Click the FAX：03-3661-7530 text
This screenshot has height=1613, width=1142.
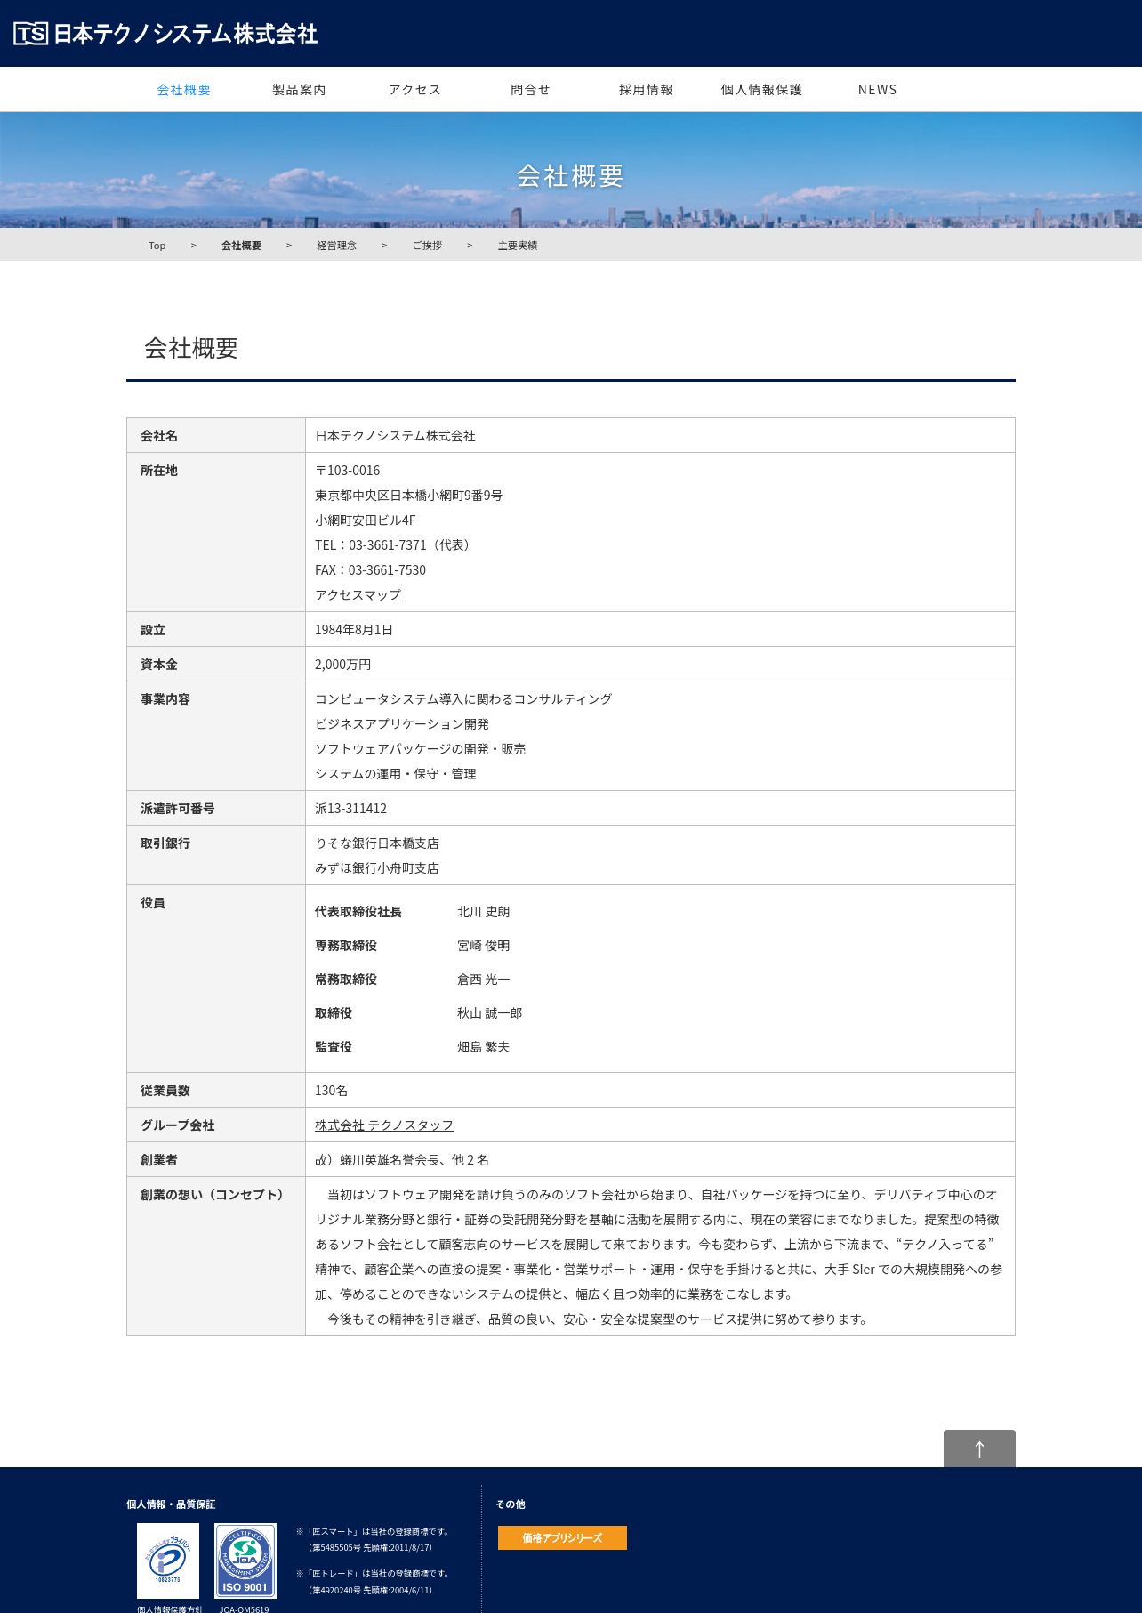[370, 570]
